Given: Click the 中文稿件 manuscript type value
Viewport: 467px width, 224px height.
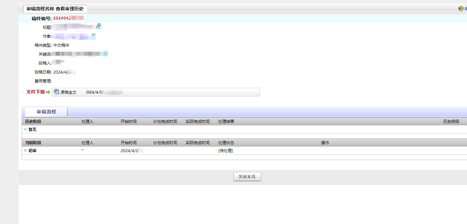Looking at the screenshot, I should click(x=61, y=45).
